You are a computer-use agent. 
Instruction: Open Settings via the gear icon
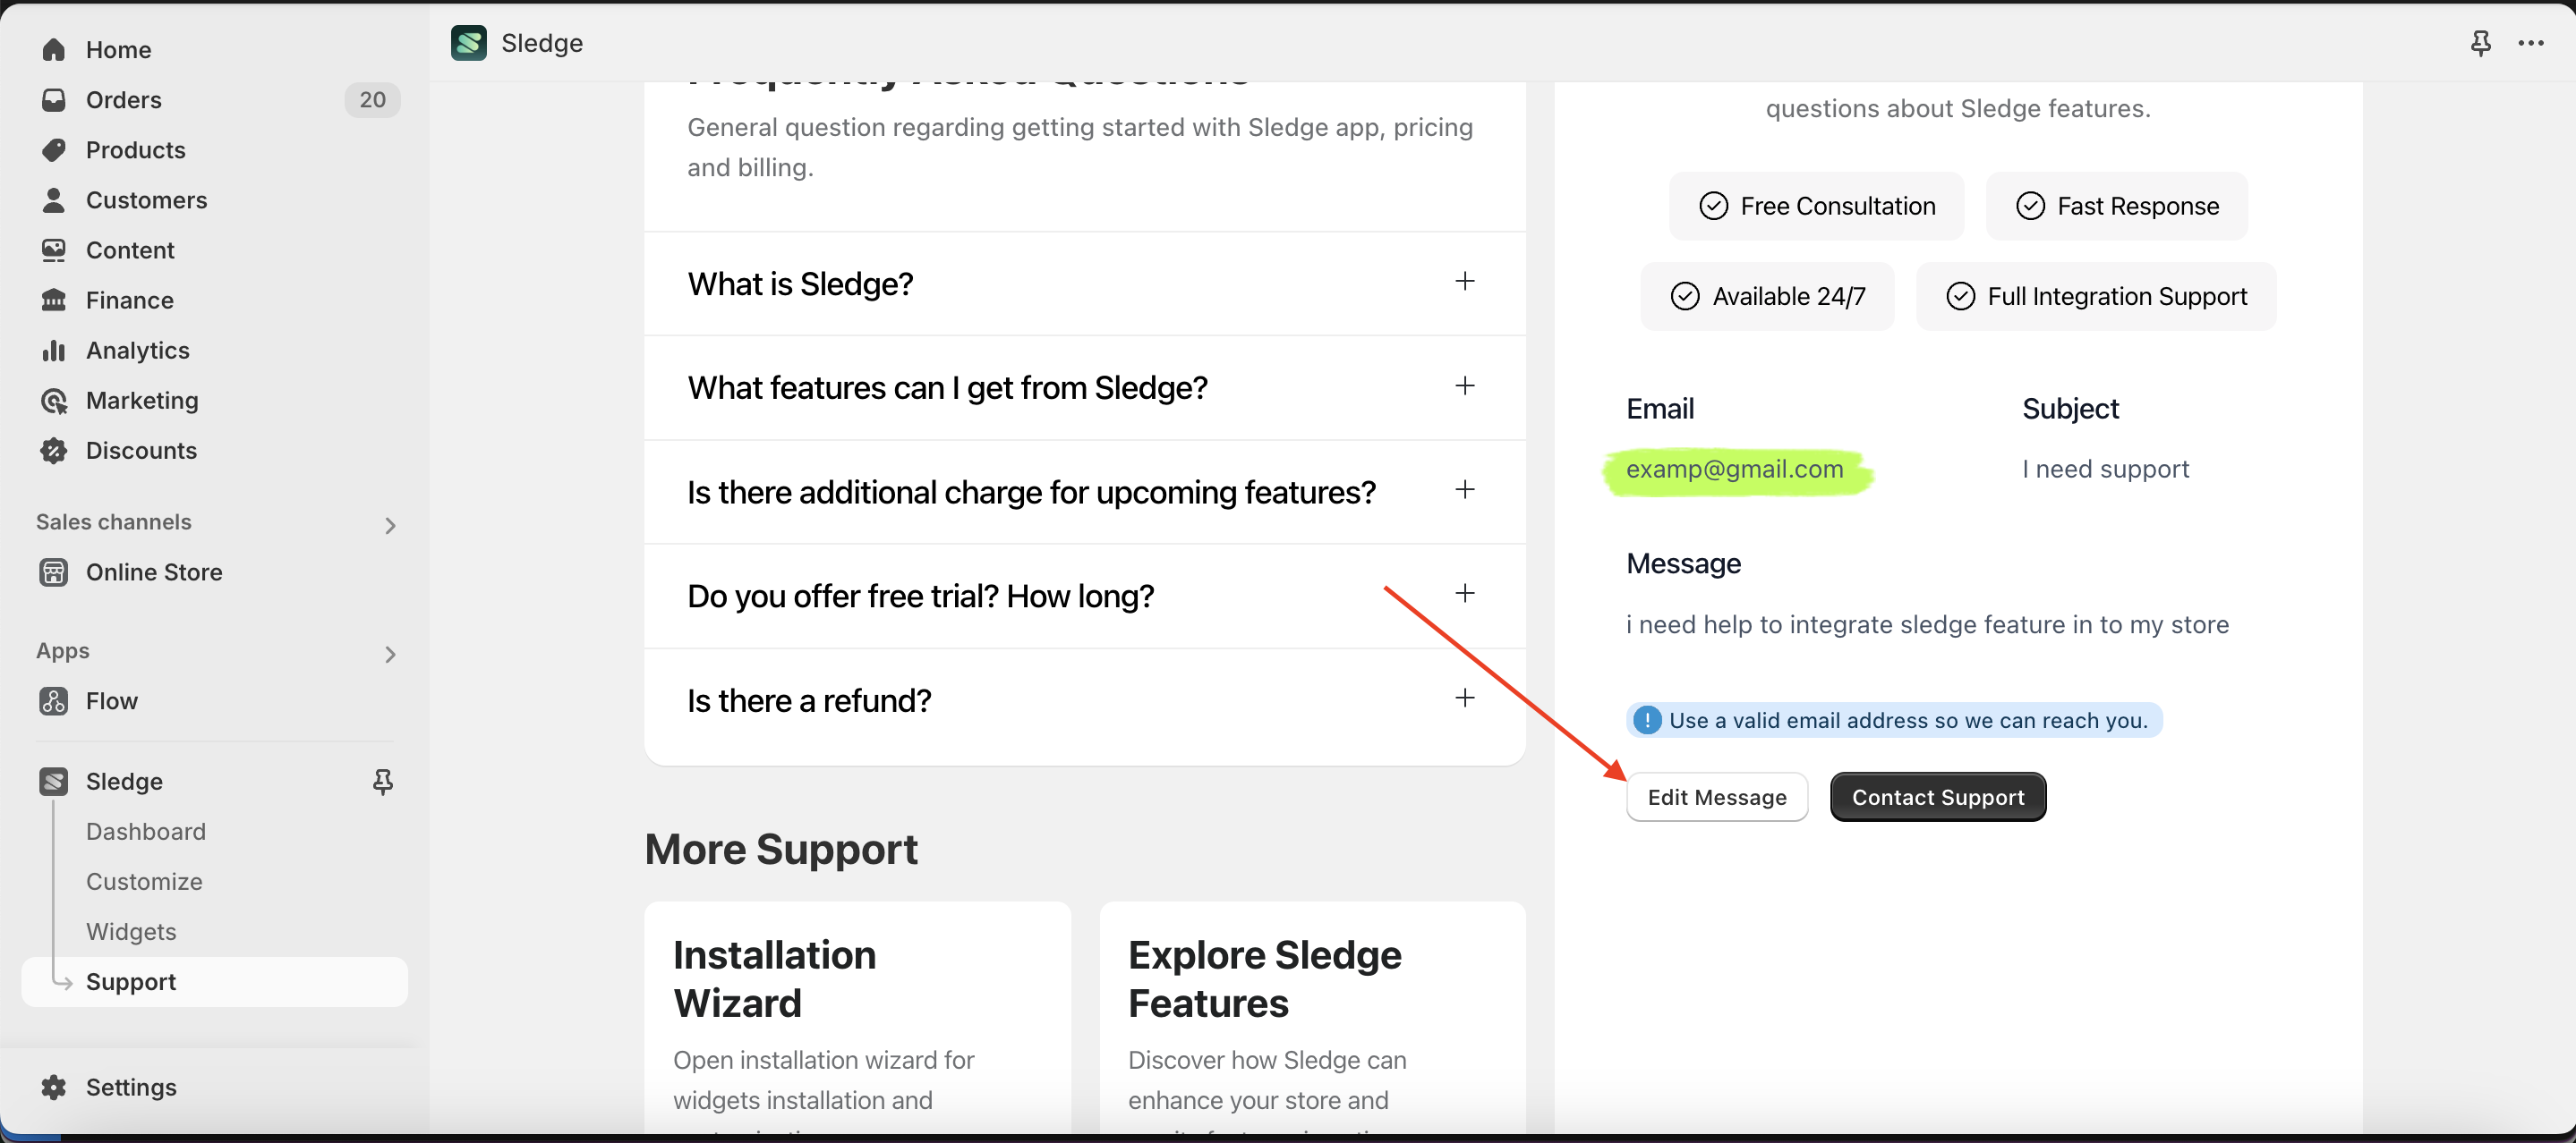point(54,1087)
